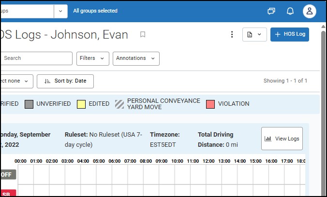
Task: Open the three-dot more options menu
Action: tap(232, 35)
